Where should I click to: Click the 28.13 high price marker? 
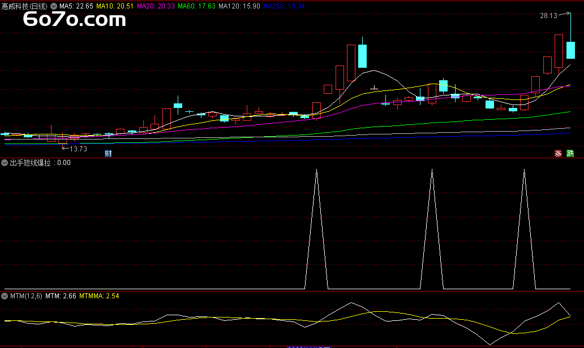point(549,16)
